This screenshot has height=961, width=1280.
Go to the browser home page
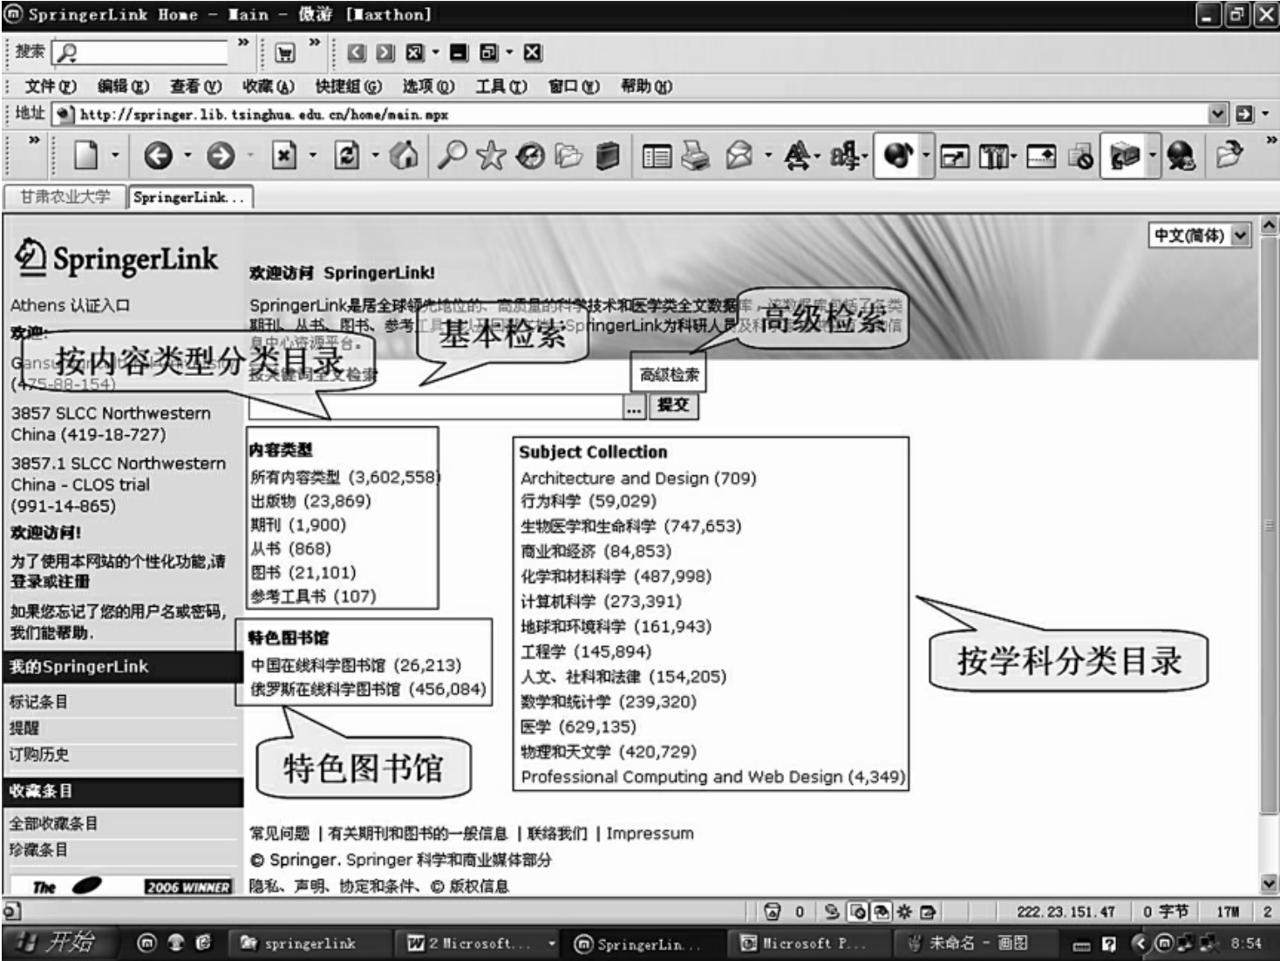(403, 156)
